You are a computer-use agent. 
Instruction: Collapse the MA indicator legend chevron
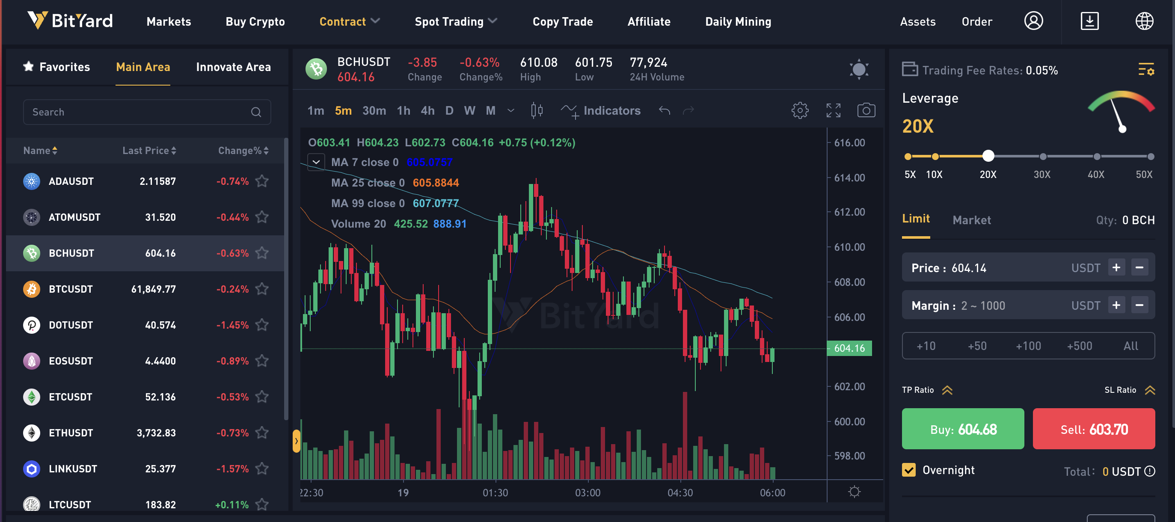coord(316,162)
